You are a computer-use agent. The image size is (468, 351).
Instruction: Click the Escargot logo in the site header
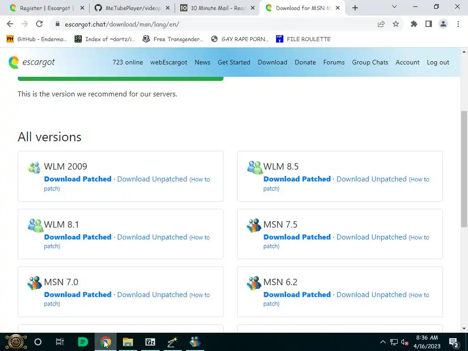tap(32, 62)
